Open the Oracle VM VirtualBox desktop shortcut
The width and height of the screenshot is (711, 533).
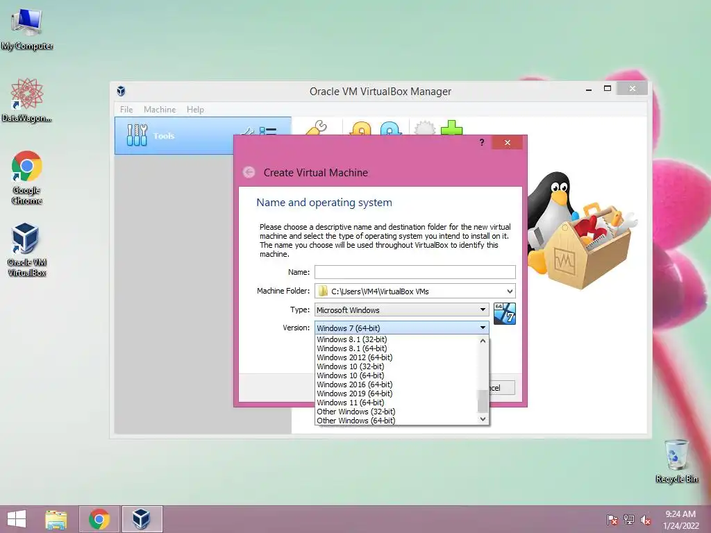[x=27, y=250]
